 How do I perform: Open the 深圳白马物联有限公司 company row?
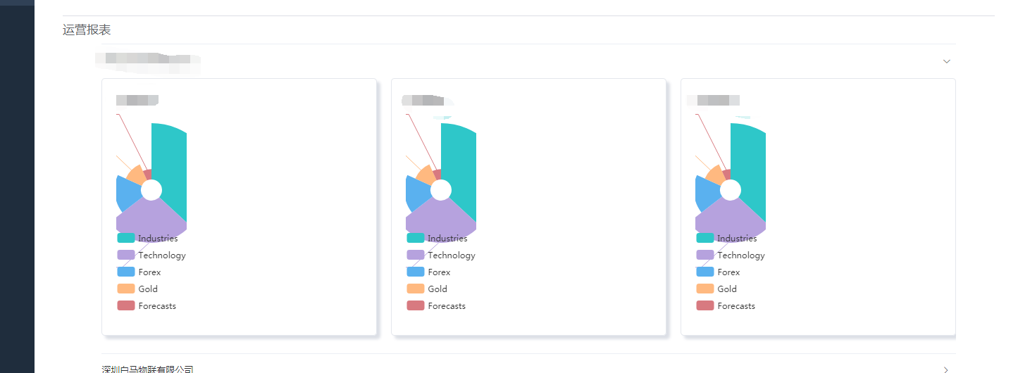pyautogui.click(x=147, y=369)
